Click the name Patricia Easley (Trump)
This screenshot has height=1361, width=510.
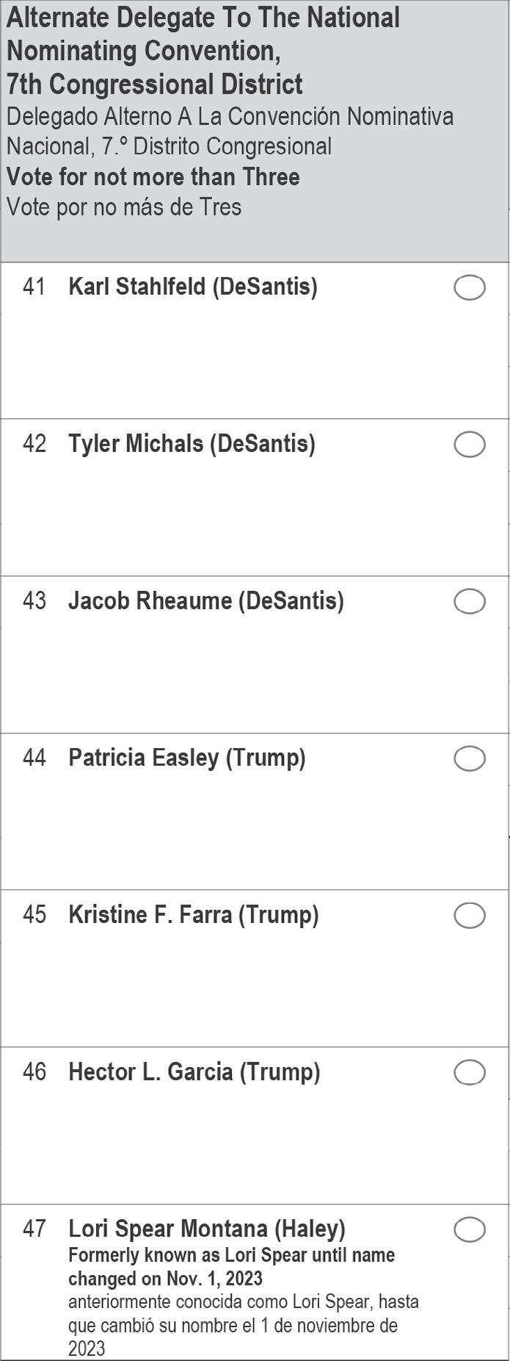coord(187,758)
